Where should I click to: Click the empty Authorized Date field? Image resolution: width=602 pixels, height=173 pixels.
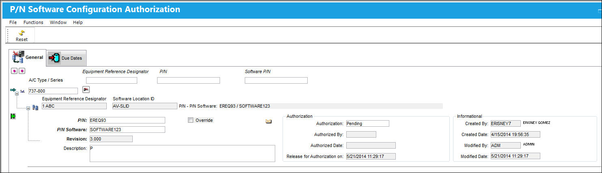[x=371, y=145]
